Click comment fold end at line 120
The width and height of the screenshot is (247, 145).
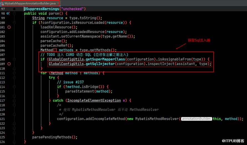(x=14, y=114)
